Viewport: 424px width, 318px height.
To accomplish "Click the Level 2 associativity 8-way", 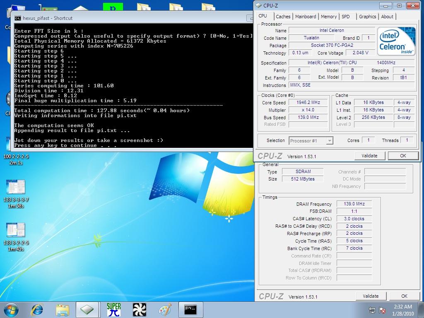I will (404, 117).
